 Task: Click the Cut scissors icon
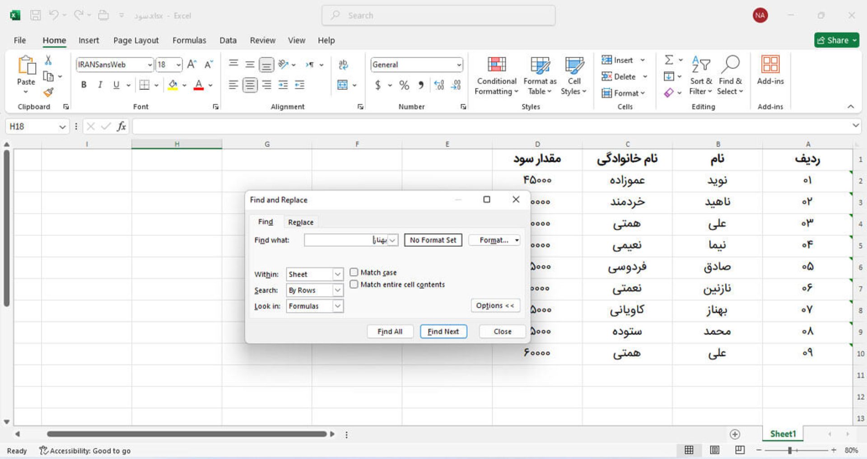point(48,60)
